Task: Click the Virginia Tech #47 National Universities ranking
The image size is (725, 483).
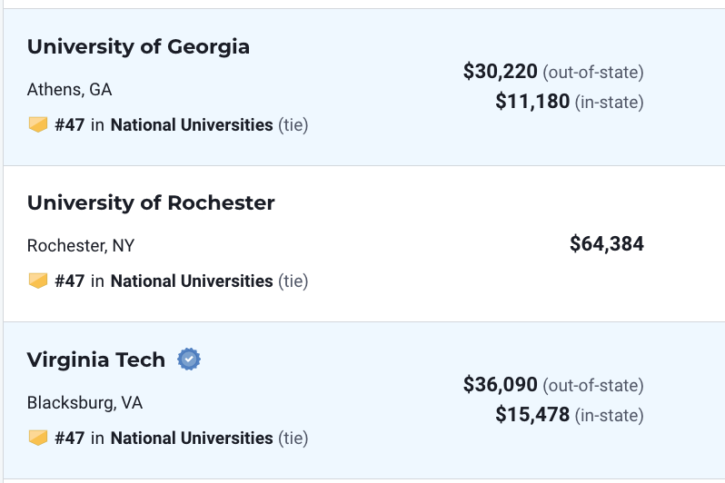Action: click(x=164, y=439)
